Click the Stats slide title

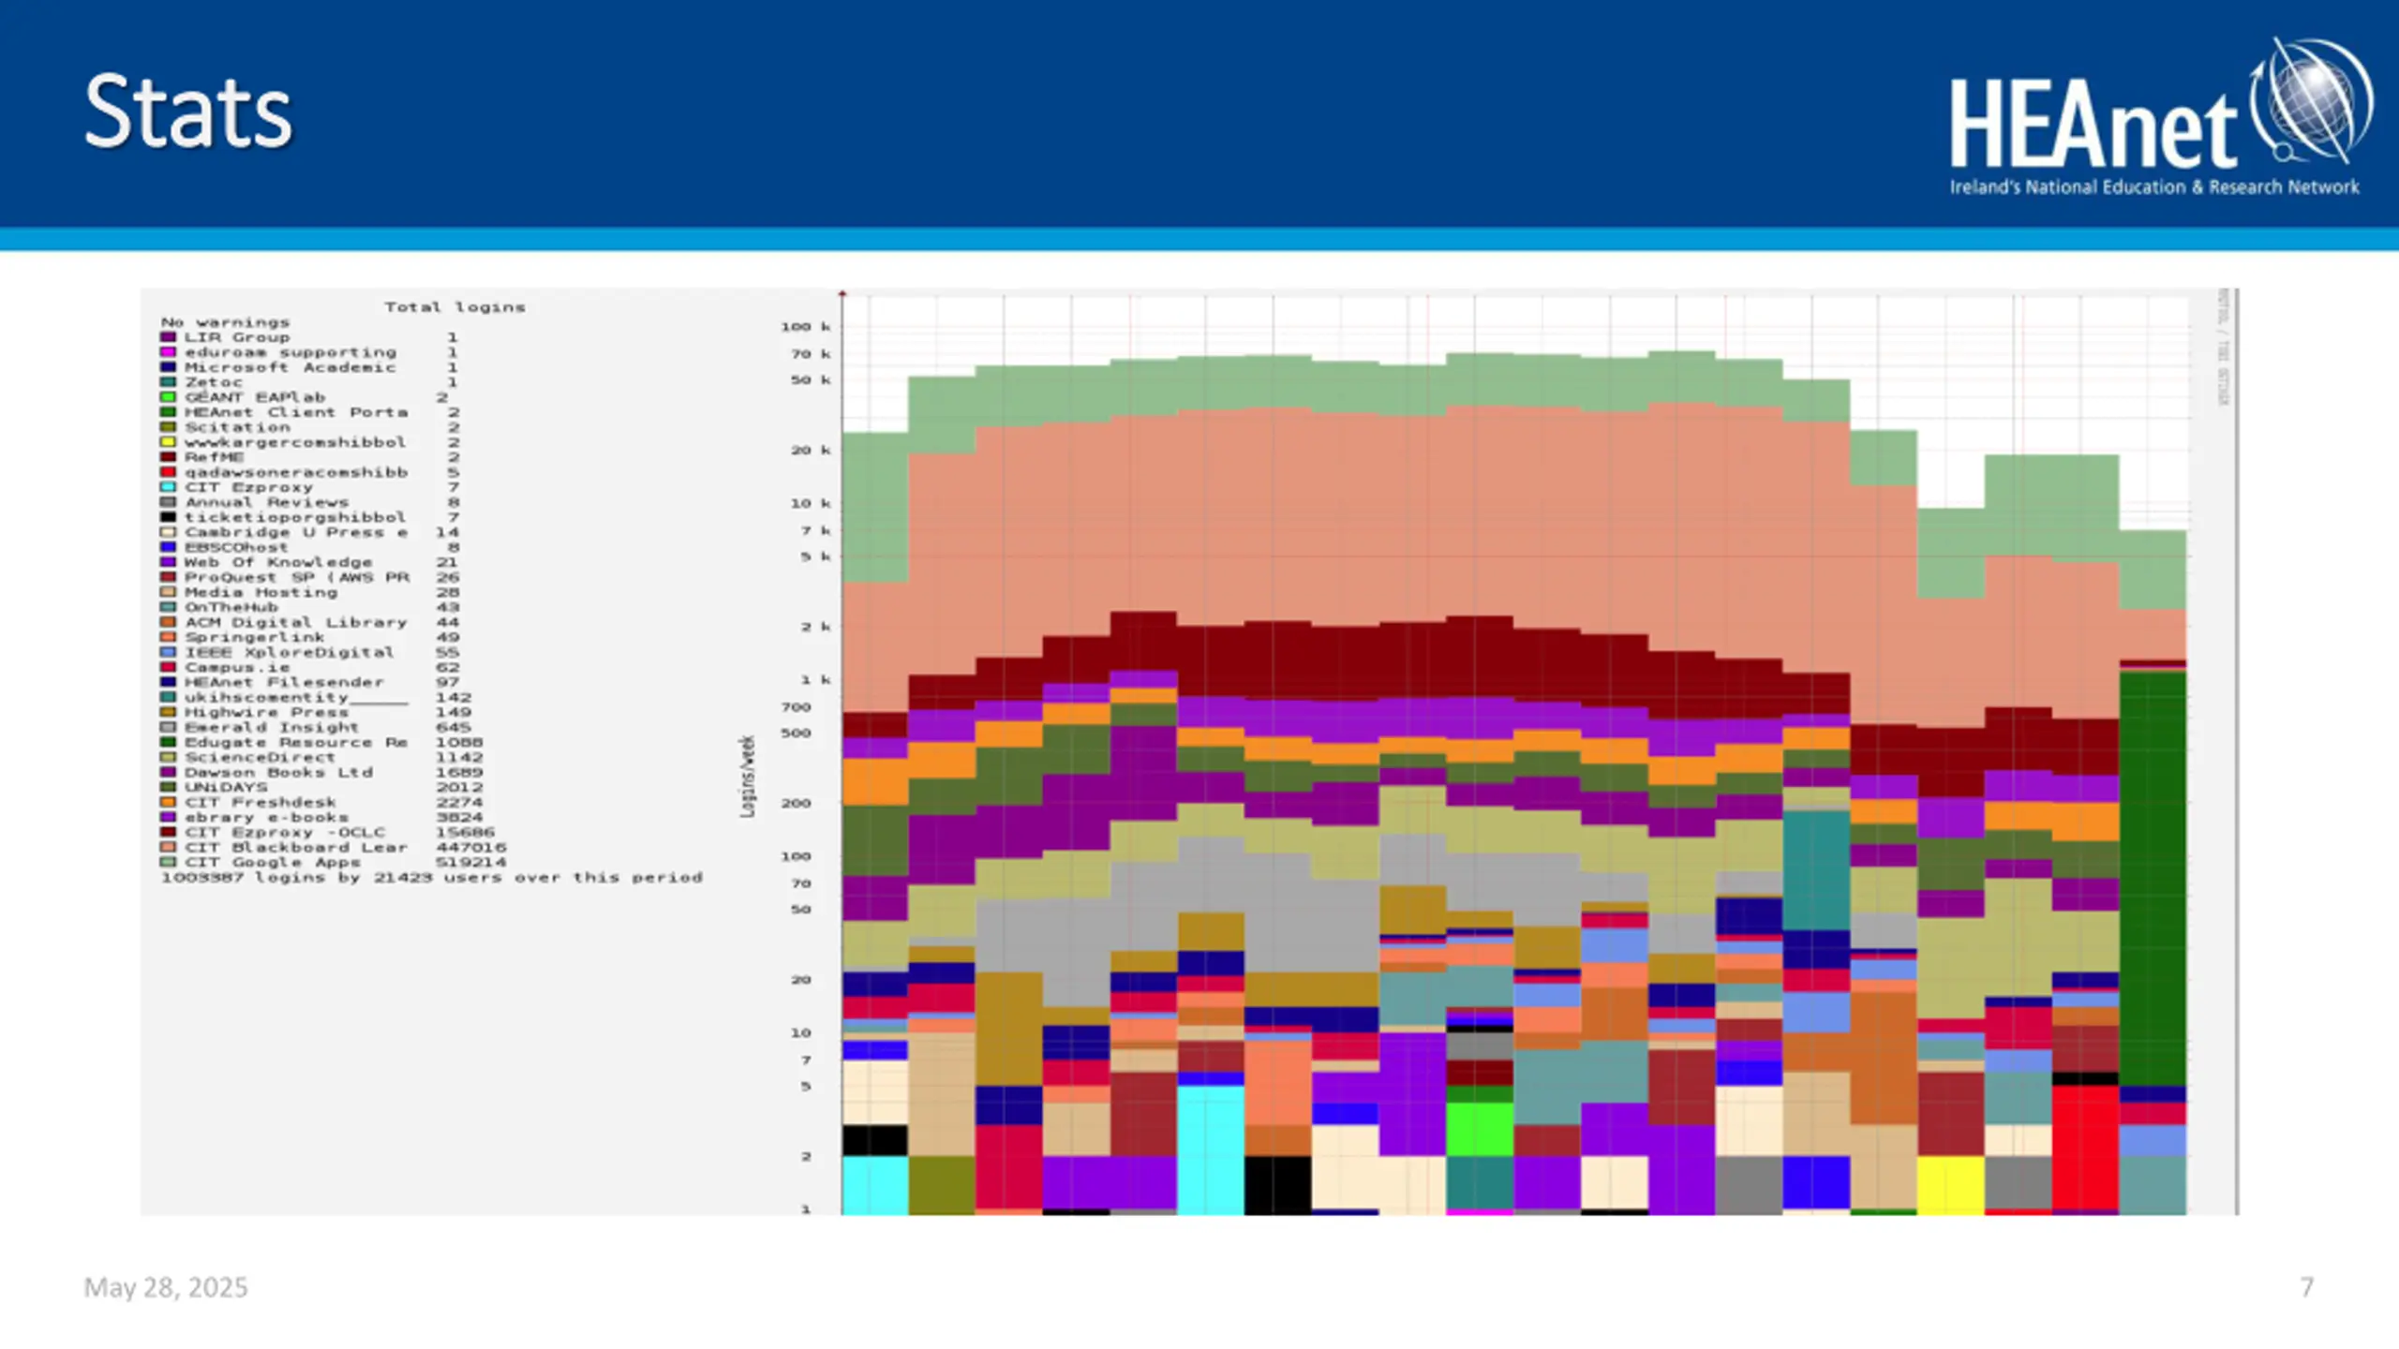[188, 111]
